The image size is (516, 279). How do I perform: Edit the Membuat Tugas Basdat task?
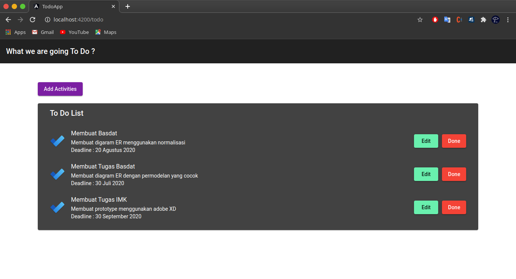pos(426,174)
